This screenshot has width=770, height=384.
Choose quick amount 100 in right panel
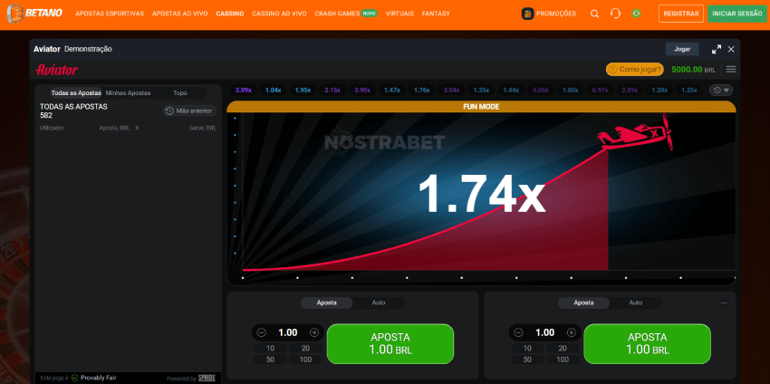[563, 360]
